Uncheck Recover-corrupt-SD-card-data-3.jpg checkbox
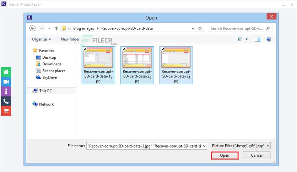Image resolution: width=297 pixels, height=172 pixels. pyautogui.click(x=163, y=49)
